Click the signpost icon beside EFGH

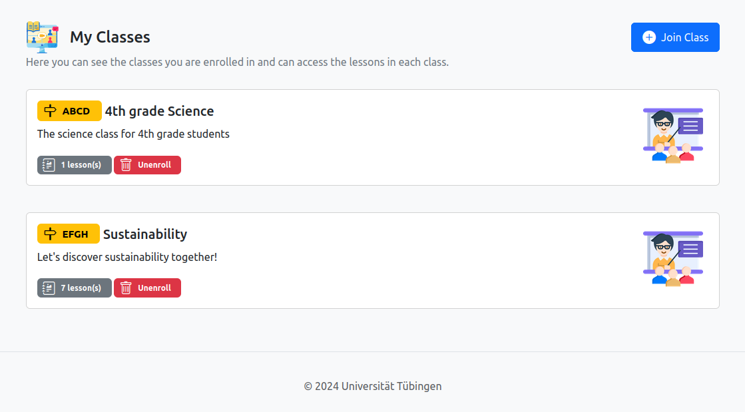pyautogui.click(x=50, y=234)
